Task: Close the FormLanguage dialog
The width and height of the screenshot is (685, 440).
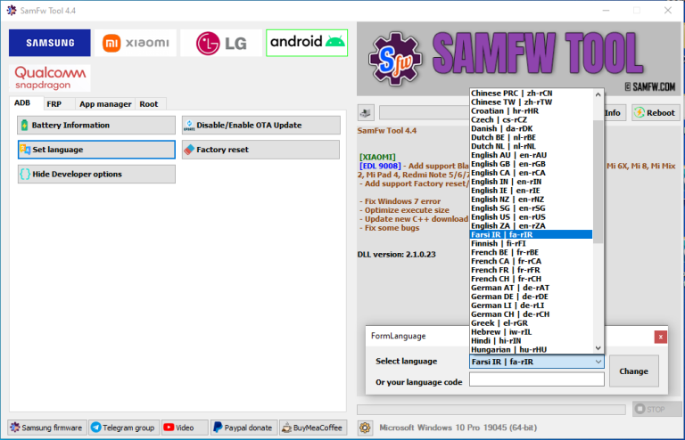Action: pyautogui.click(x=660, y=337)
